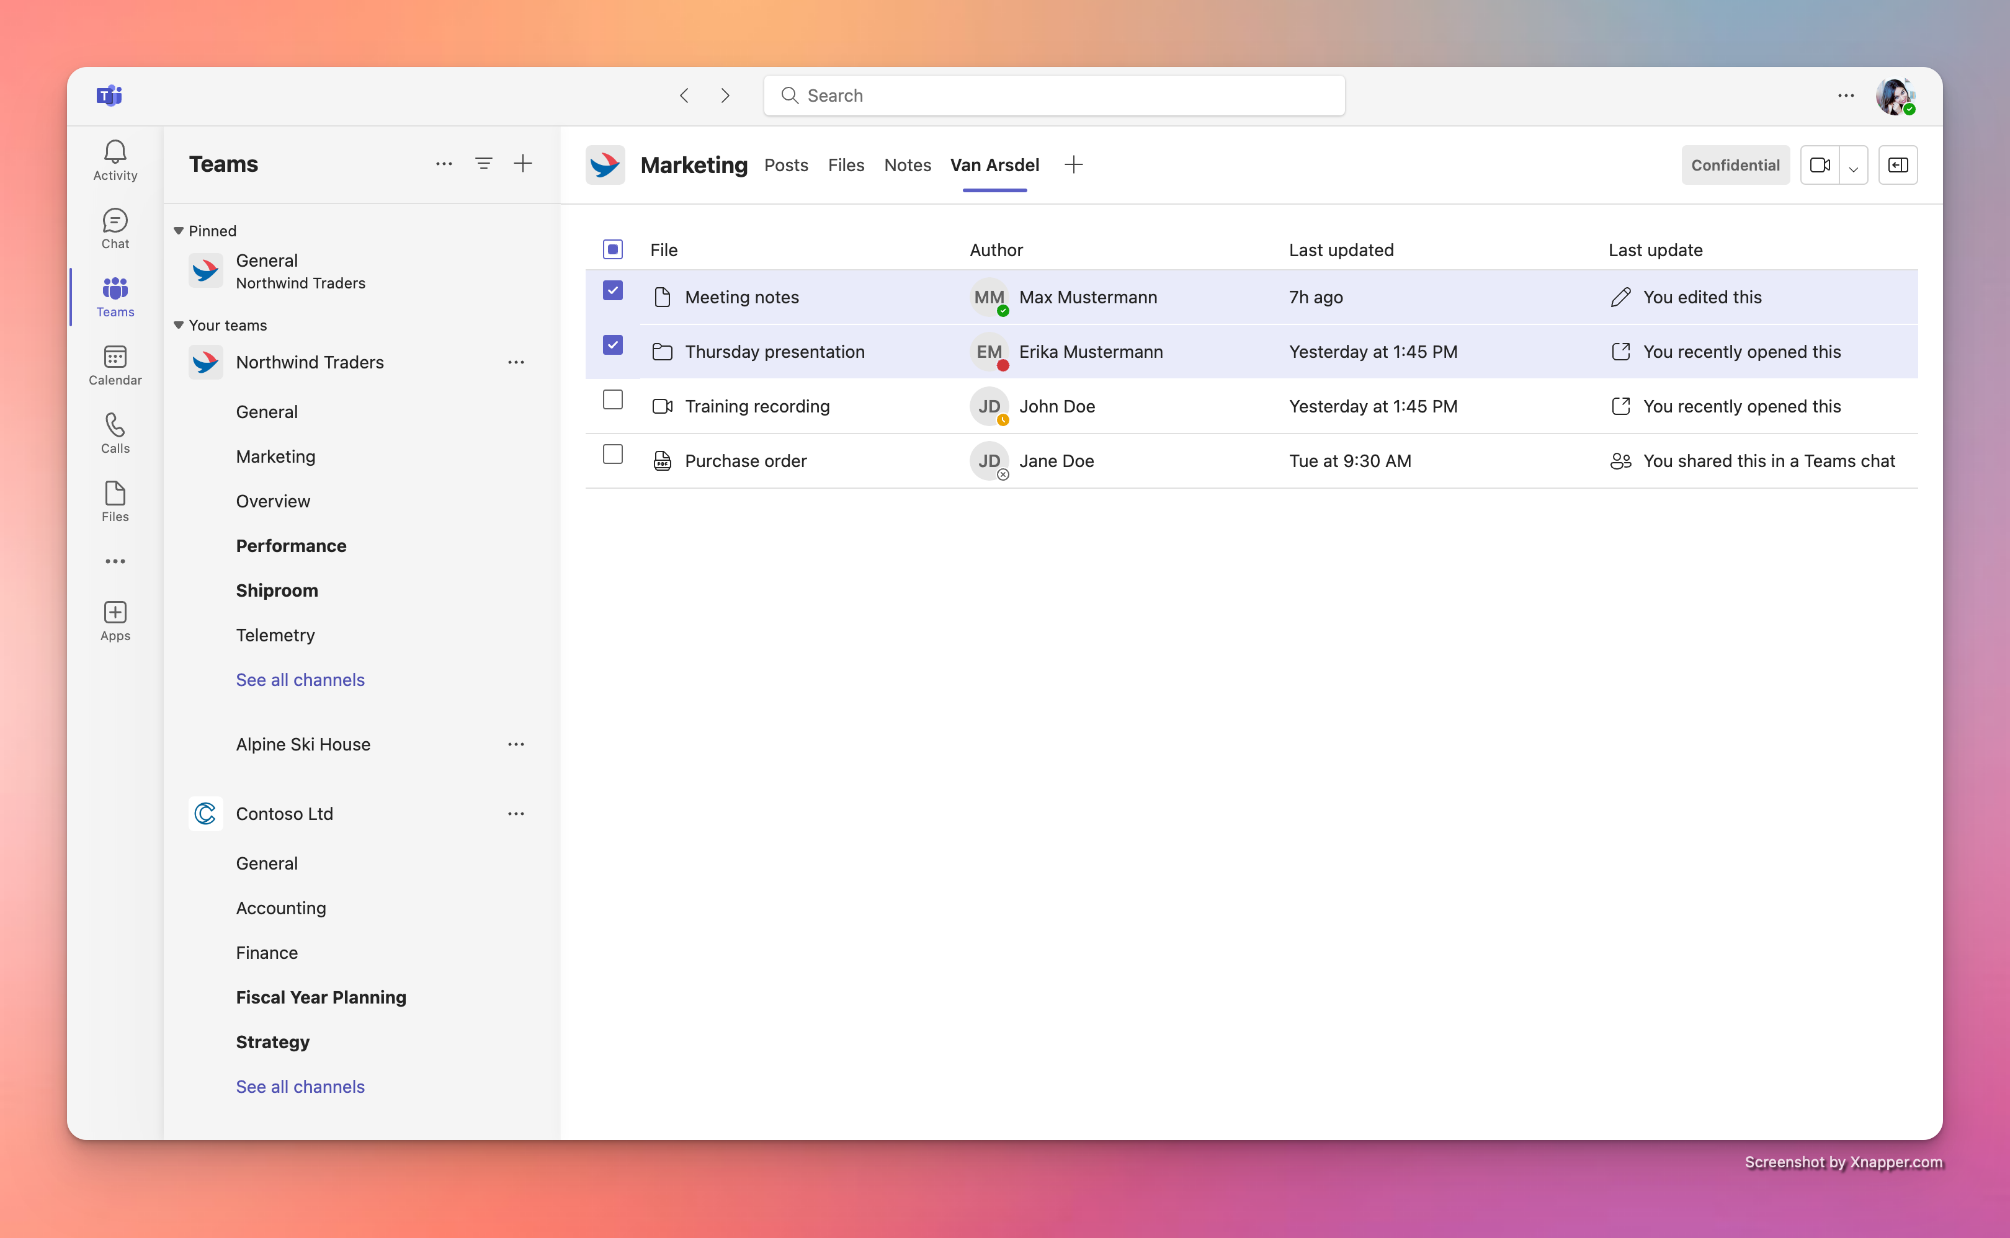Add a new tab with plus icon

pos(1073,164)
